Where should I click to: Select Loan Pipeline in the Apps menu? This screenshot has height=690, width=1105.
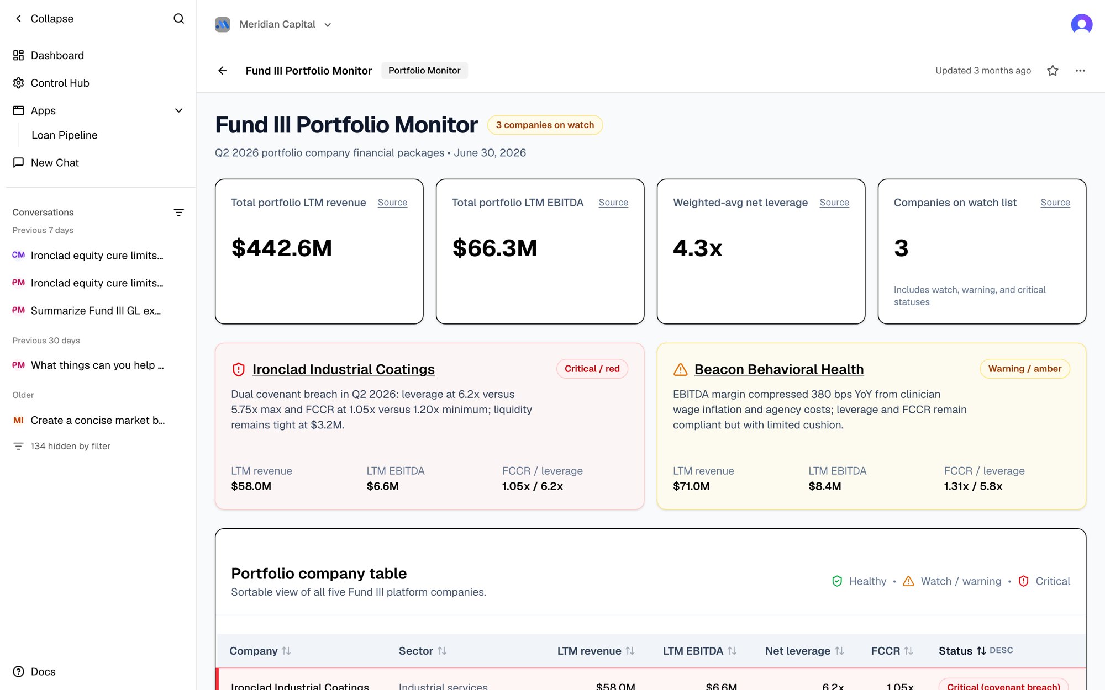click(65, 135)
